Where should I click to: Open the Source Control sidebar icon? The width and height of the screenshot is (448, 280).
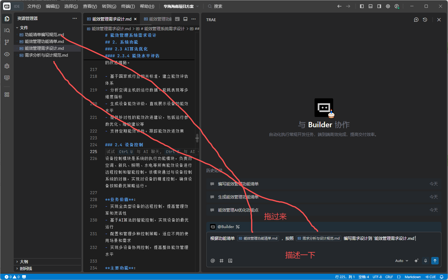click(x=7, y=42)
